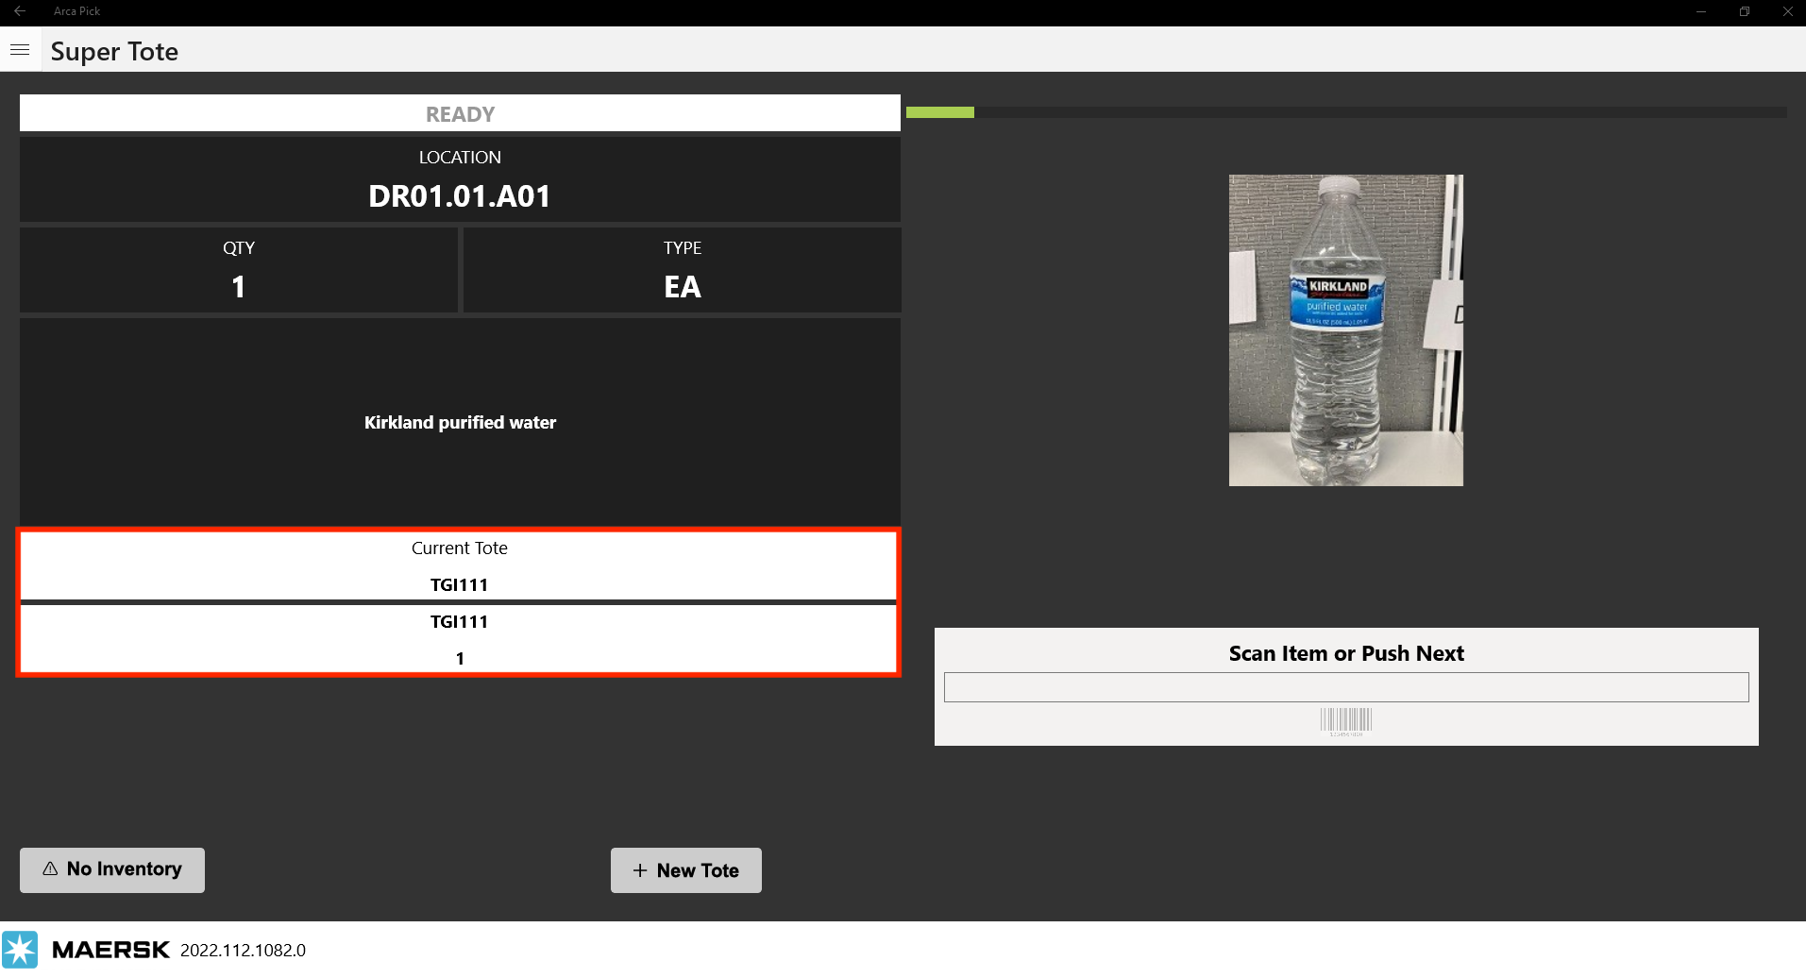Click the location DR01.01.A01 panel

point(460,179)
